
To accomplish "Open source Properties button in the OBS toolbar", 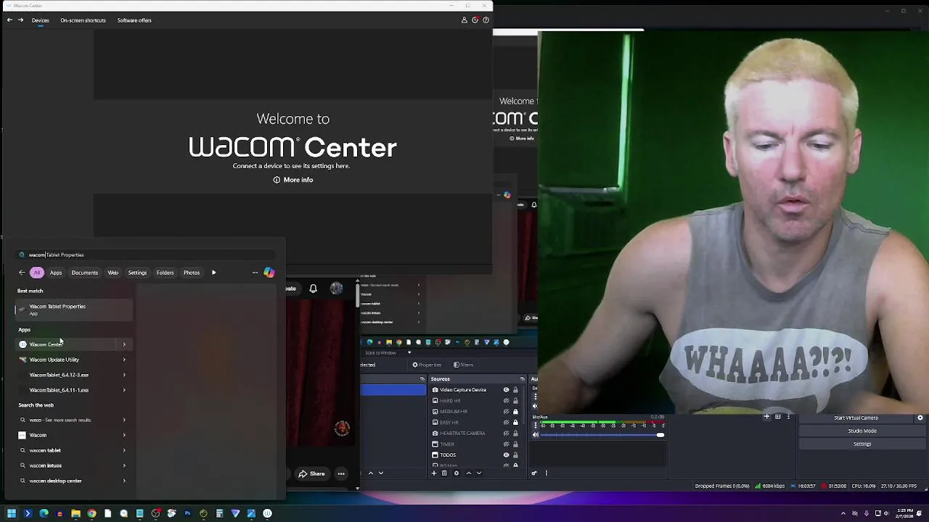I will coord(427,365).
